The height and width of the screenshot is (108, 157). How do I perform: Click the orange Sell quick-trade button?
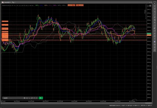71,5
